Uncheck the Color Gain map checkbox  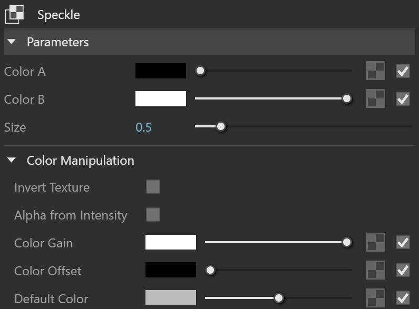[x=403, y=242]
